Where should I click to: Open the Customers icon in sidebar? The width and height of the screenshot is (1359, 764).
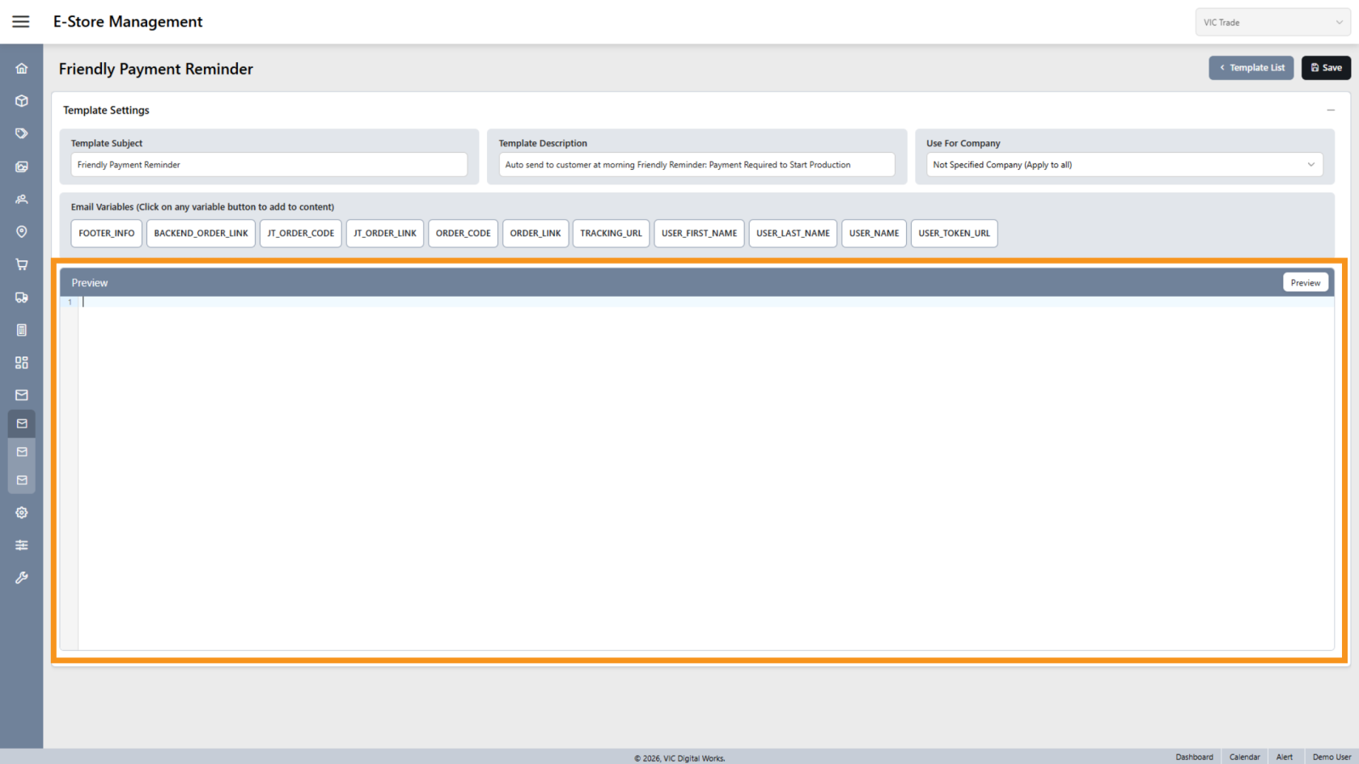click(x=21, y=199)
